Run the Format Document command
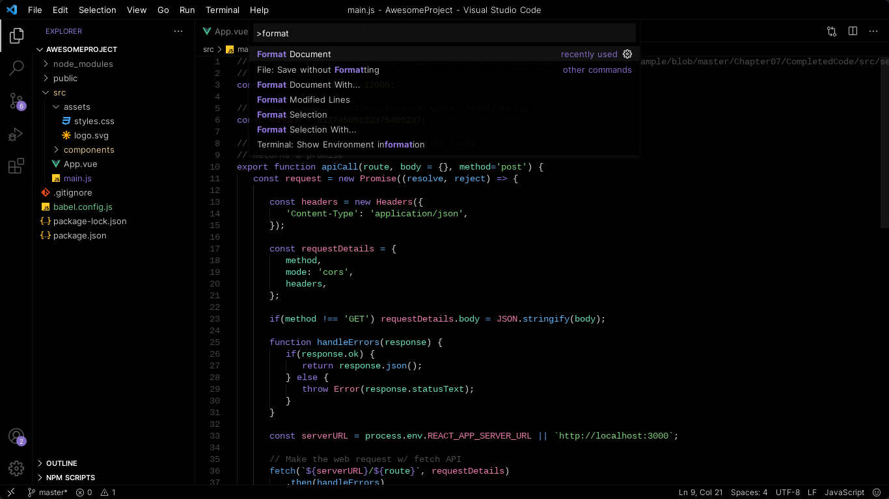Image resolution: width=889 pixels, height=499 pixels. point(444,54)
